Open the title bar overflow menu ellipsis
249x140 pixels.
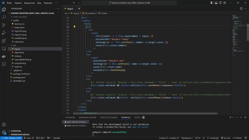56,3
